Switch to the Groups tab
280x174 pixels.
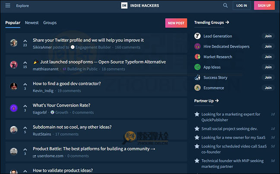tap(50, 22)
